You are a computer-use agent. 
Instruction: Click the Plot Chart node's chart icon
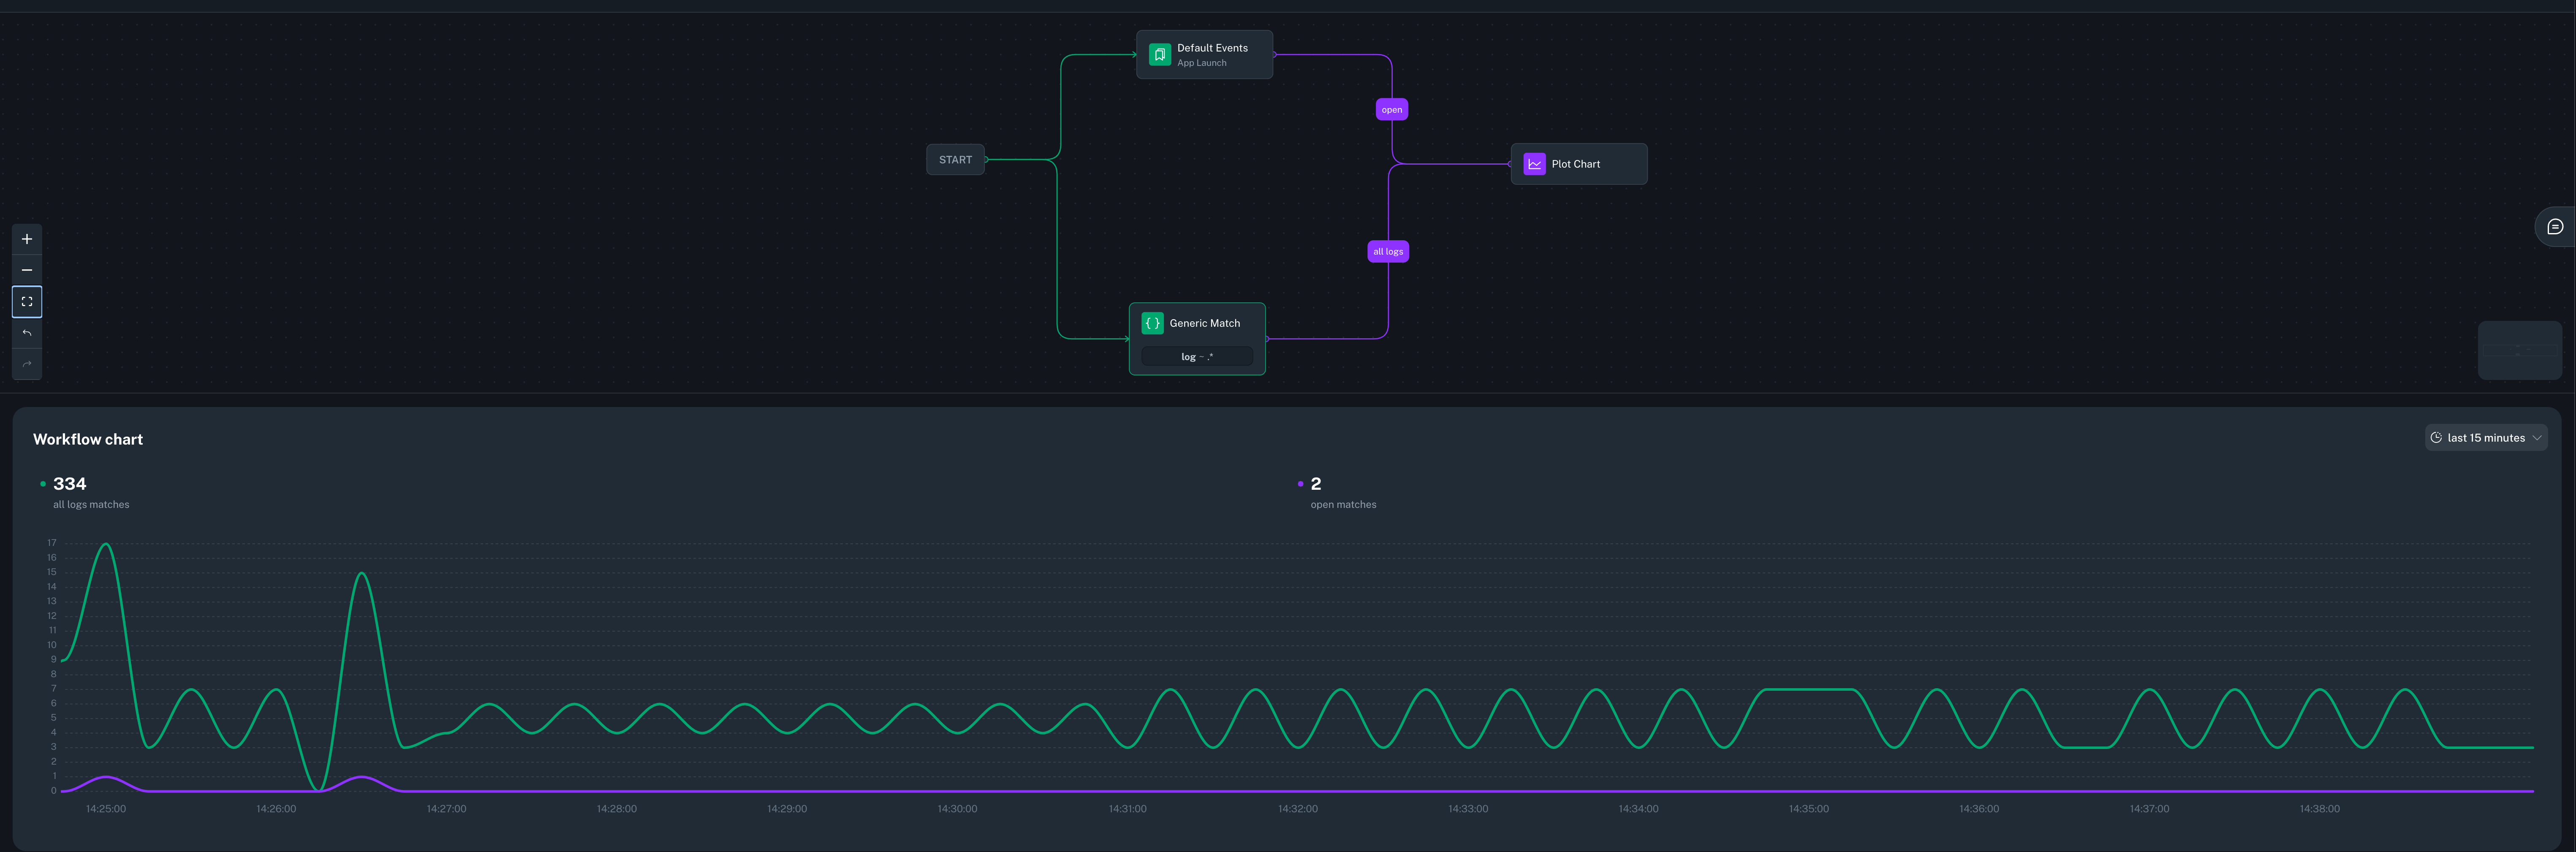click(1534, 163)
